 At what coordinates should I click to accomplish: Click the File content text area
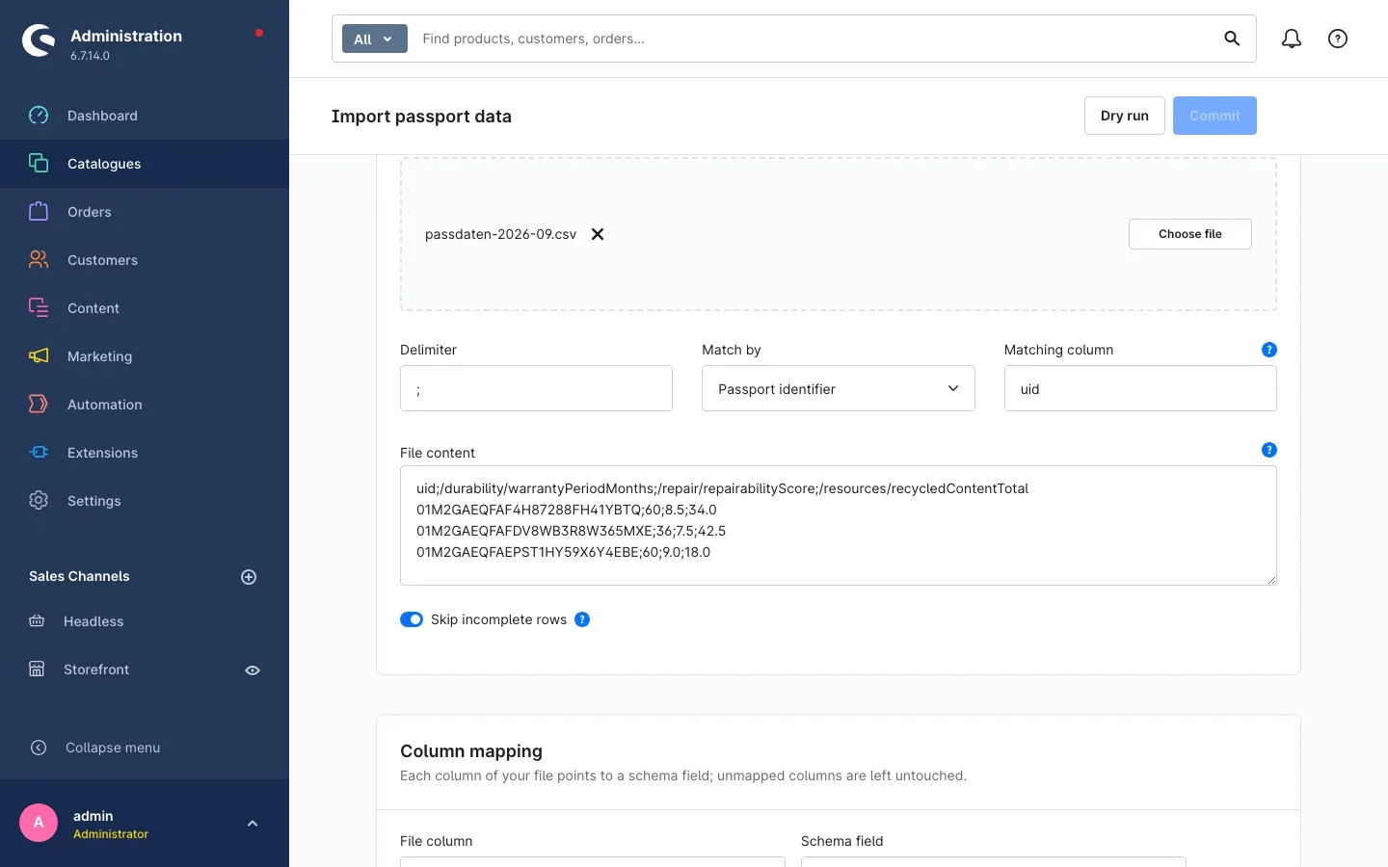839,526
